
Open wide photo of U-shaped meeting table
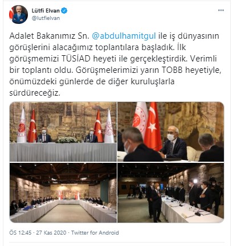pos(63,192)
